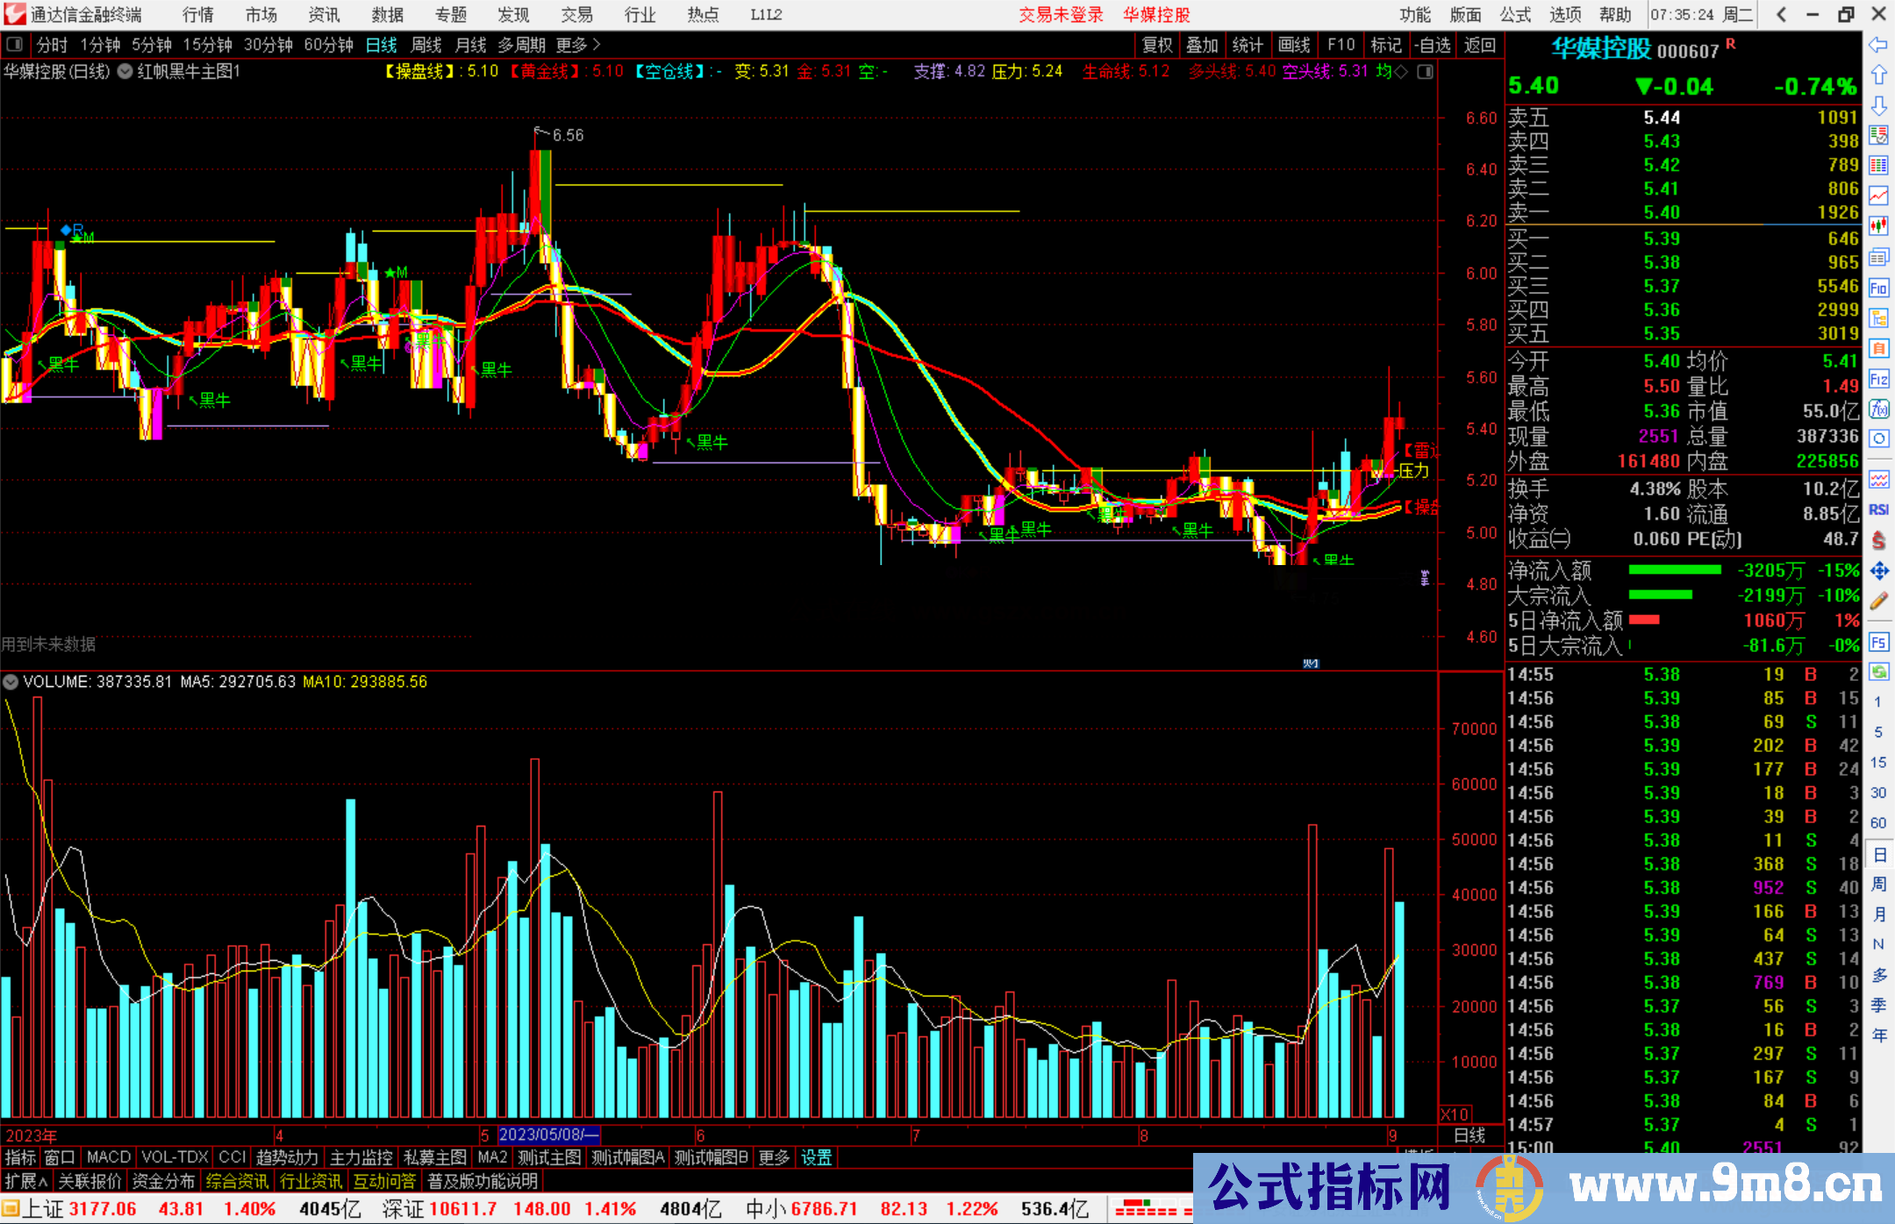Image resolution: width=1895 pixels, height=1224 pixels.
Task: Click the candlestick chart icon in sidebar
Action: tap(1878, 226)
